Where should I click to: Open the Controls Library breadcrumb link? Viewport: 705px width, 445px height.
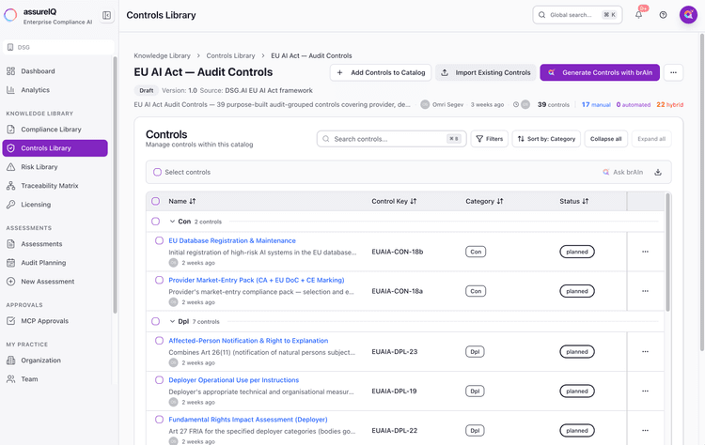[230, 55]
